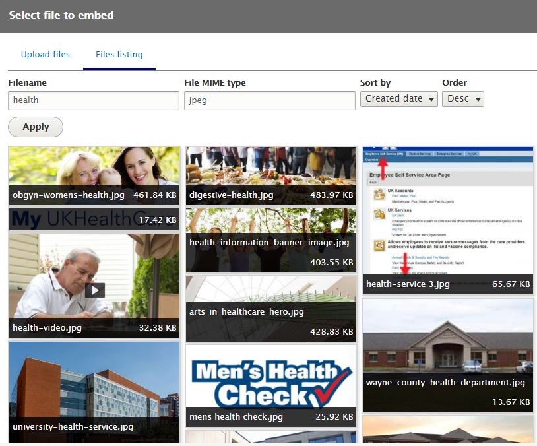Focus the File MIME type field
537x446 pixels.
coord(270,100)
